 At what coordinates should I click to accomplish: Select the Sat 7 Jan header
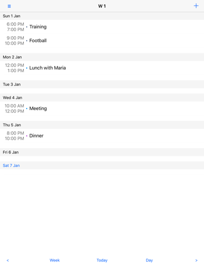click(x=102, y=165)
